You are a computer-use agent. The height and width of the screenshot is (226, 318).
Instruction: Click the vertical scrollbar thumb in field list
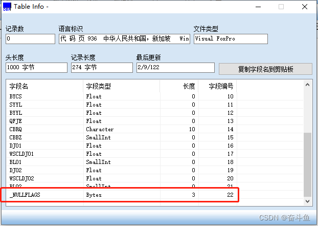coord(307,165)
